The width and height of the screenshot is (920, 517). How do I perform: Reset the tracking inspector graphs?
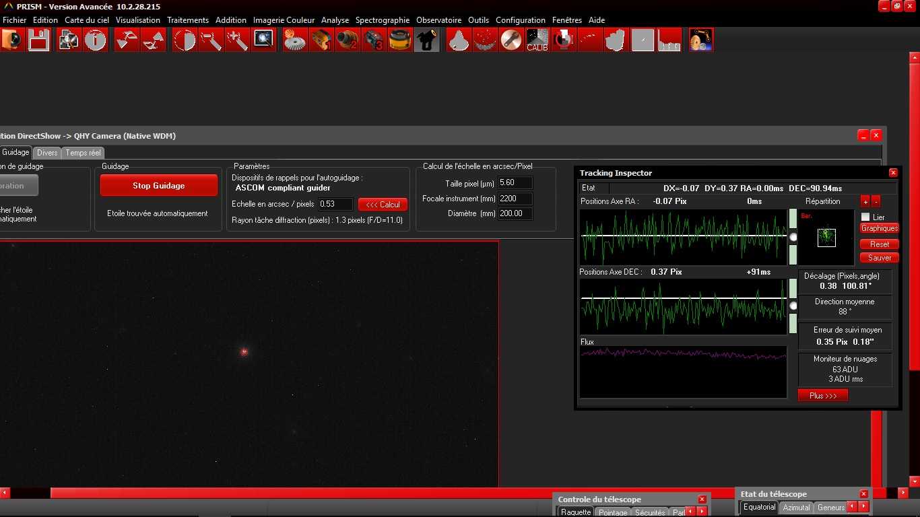879,244
